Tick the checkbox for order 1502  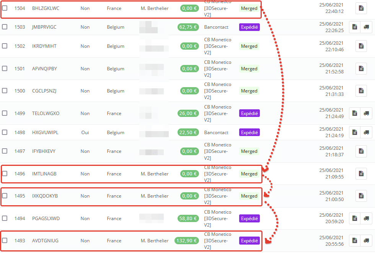click(x=5, y=46)
